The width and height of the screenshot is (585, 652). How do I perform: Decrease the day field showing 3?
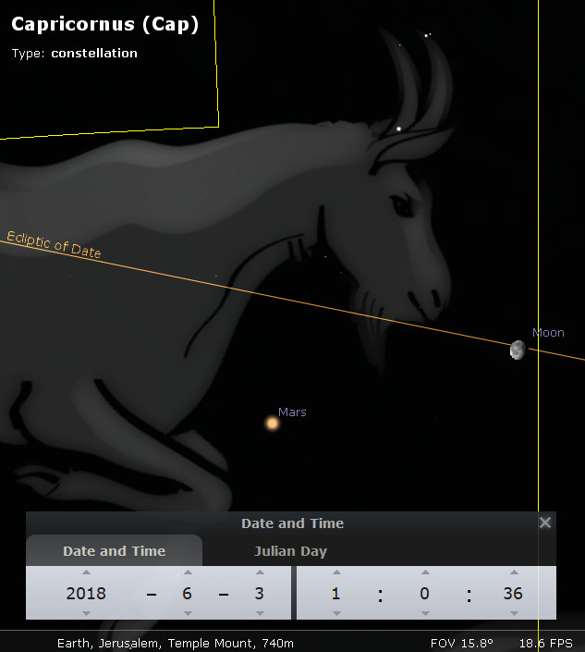(260, 613)
